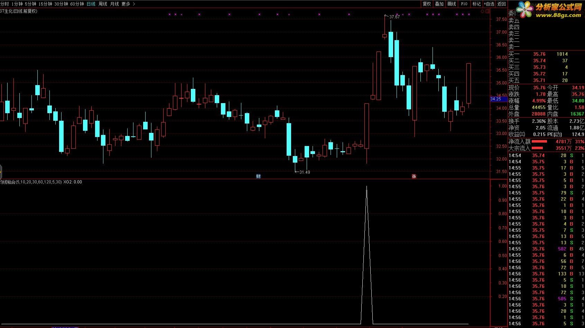Image resolution: width=585 pixels, height=328 pixels.
Task: Select the 30分钟 period tab
Action: (x=61, y=4)
